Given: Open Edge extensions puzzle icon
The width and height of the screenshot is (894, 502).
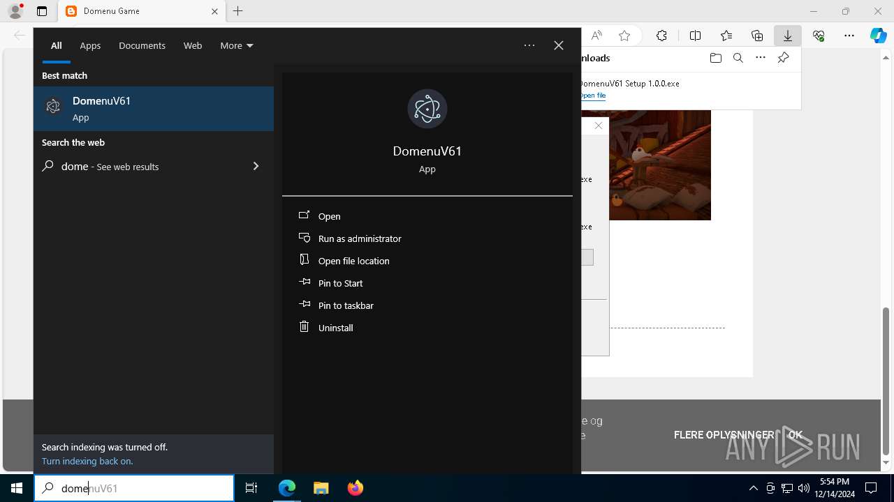Looking at the screenshot, I should pos(661,36).
